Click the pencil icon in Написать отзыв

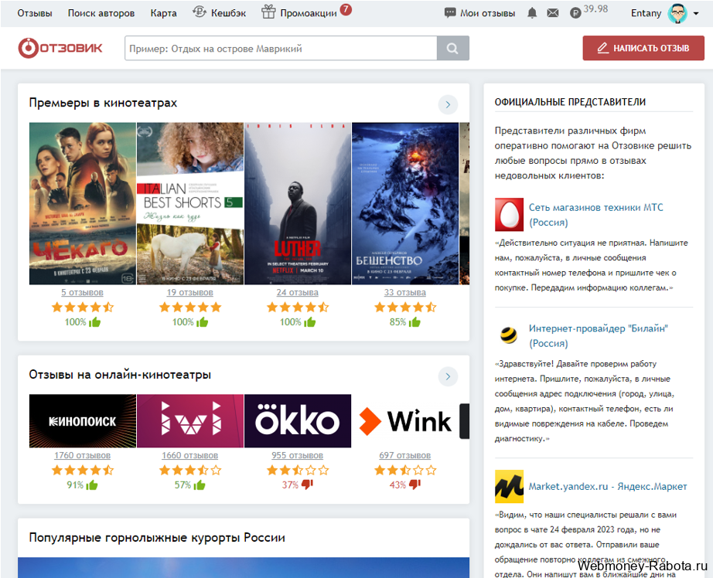pyautogui.click(x=602, y=48)
